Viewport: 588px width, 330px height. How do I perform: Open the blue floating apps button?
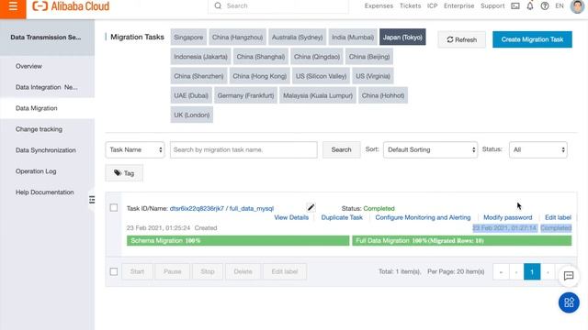tap(569, 302)
